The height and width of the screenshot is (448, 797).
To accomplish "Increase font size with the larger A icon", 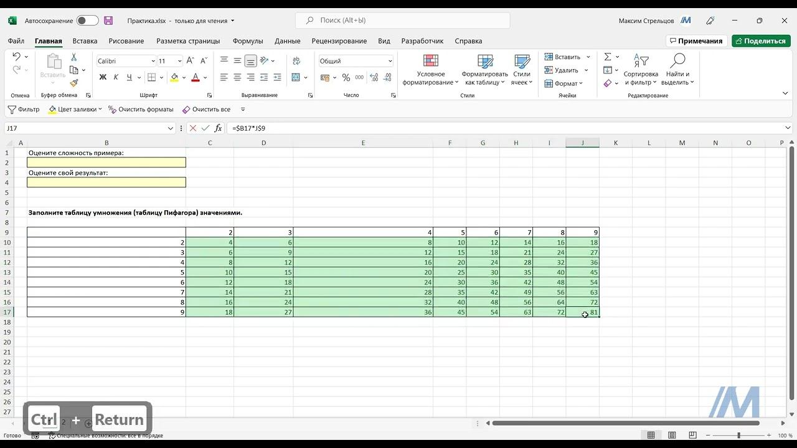I will tap(190, 61).
